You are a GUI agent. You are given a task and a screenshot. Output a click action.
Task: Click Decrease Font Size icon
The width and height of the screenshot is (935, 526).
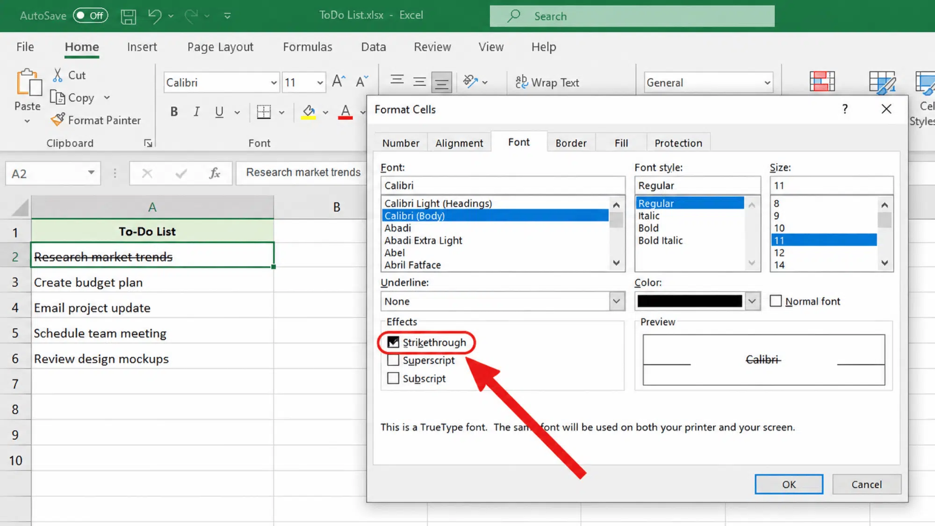[x=362, y=82]
